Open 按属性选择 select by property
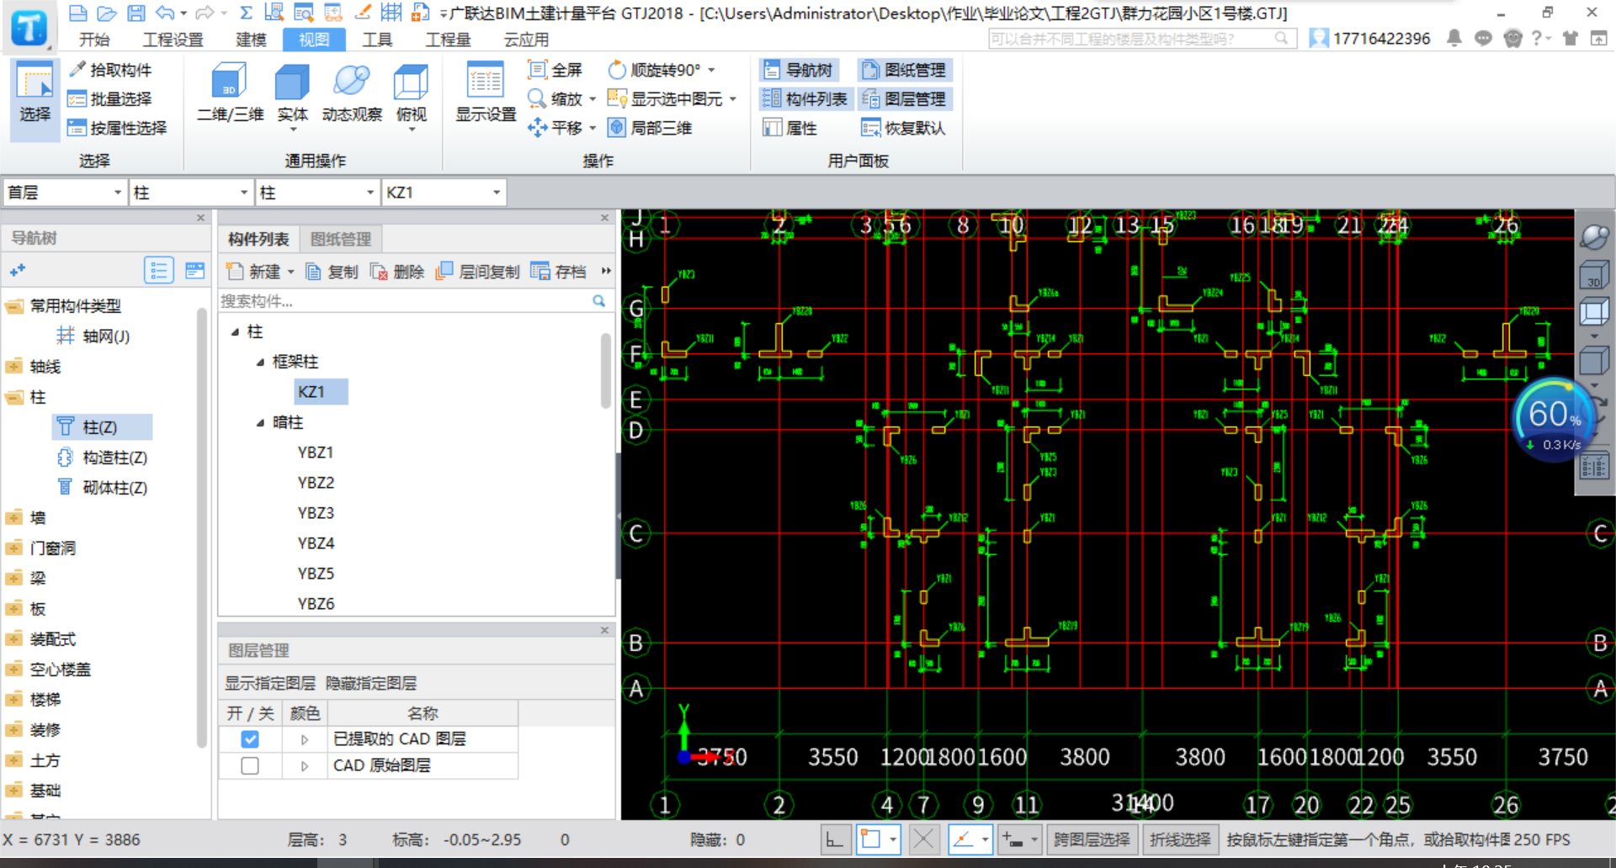Viewport: 1616px width, 868px height. click(118, 128)
